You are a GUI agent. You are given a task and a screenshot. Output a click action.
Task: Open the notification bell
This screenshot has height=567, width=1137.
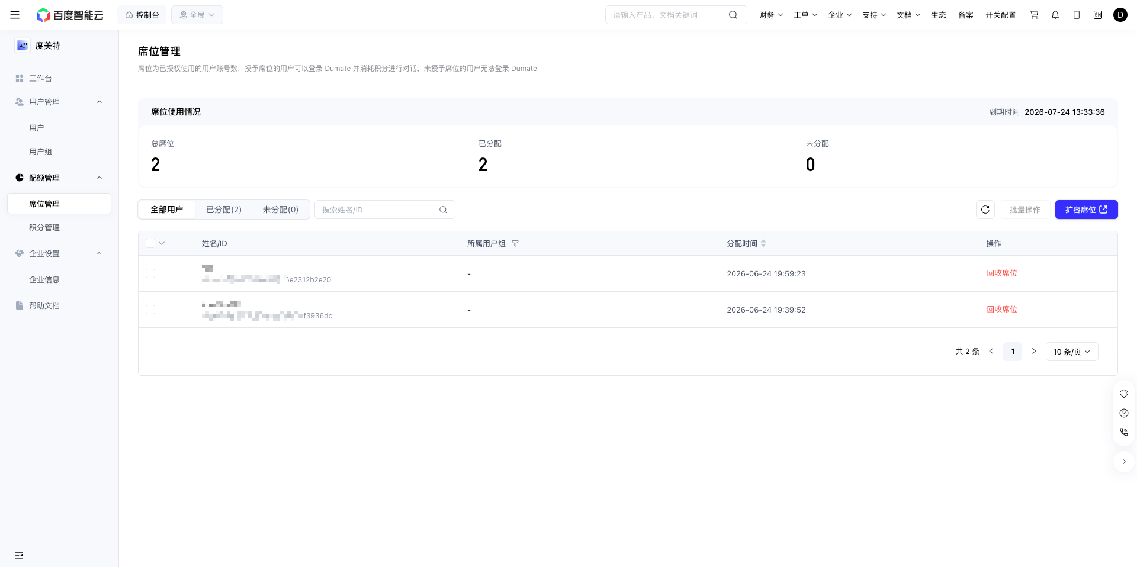click(x=1055, y=15)
